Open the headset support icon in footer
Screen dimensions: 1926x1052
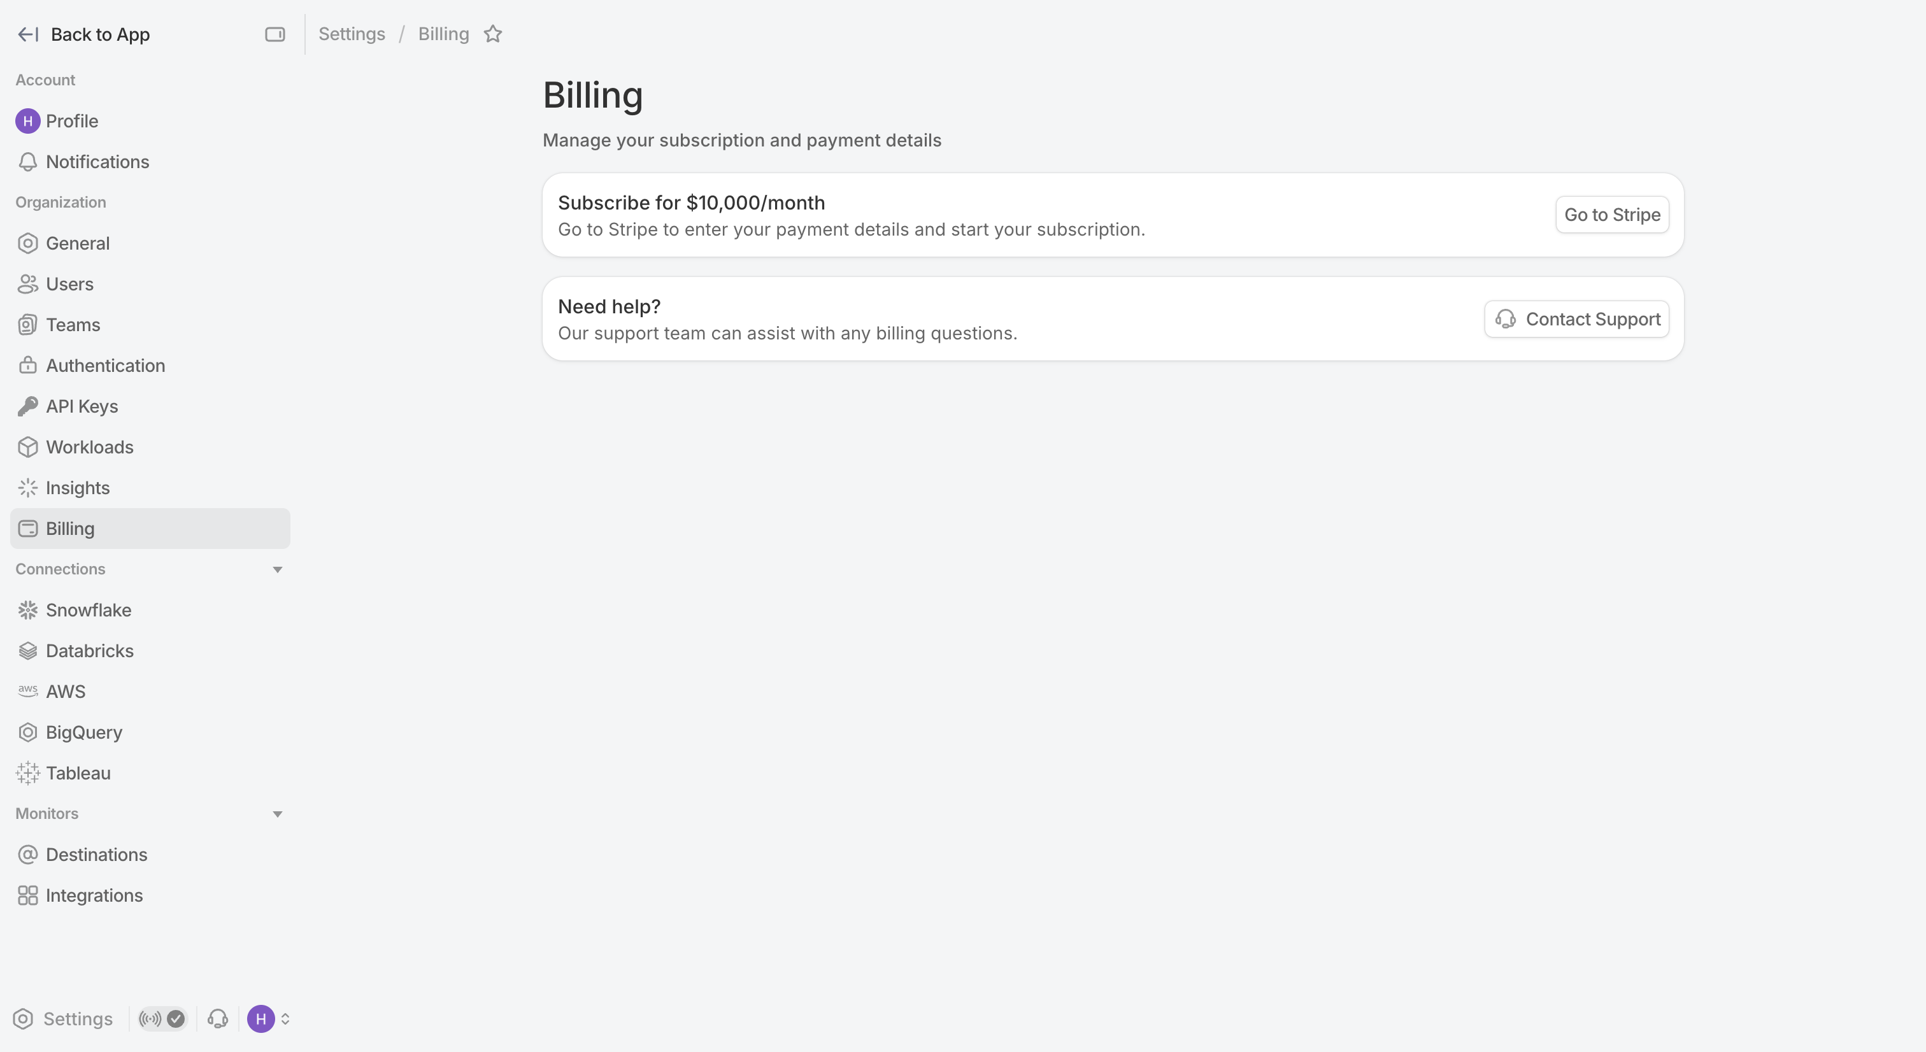pyautogui.click(x=218, y=1018)
